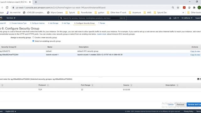Click Copy to new for default group
Viewport: 201px width, 113px height.
point(195,51)
